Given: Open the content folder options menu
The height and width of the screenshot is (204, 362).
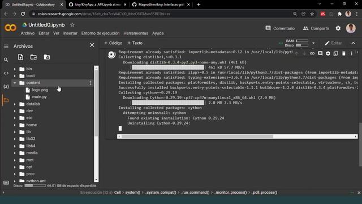Looking at the screenshot, I should click(90, 83).
